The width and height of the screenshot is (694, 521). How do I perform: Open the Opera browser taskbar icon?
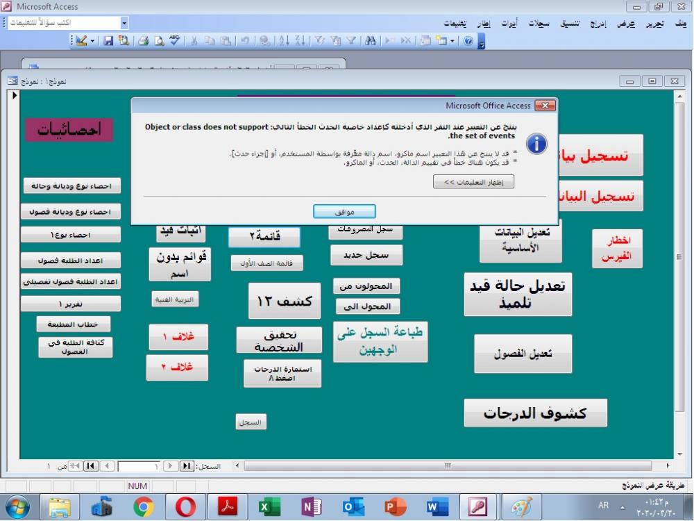[x=185, y=506]
